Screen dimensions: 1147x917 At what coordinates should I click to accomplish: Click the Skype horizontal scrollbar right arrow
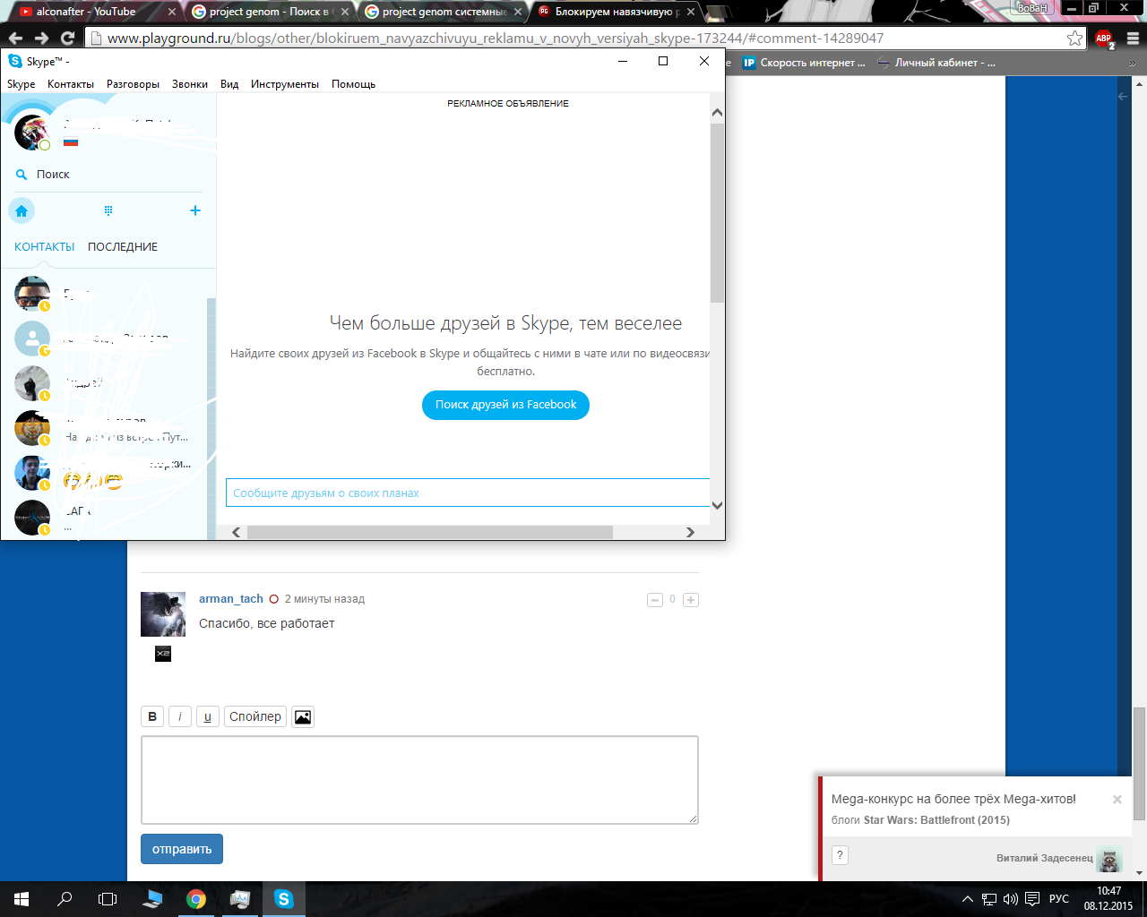click(x=690, y=532)
